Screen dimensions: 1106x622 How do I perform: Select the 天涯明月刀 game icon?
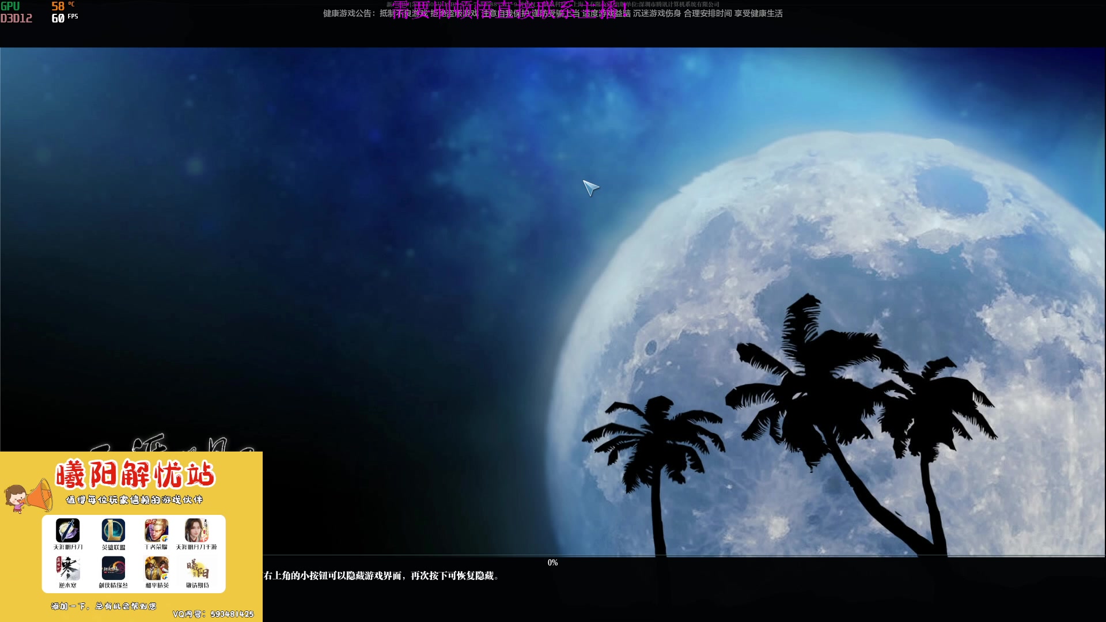pyautogui.click(x=69, y=531)
